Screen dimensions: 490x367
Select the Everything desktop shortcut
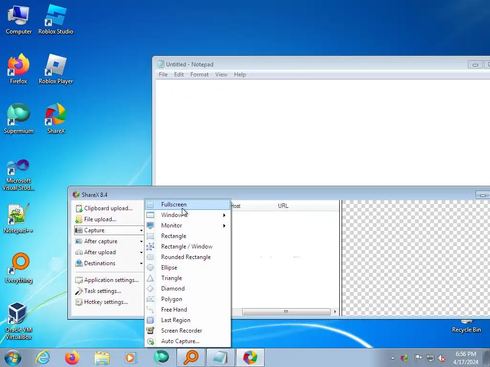19,268
